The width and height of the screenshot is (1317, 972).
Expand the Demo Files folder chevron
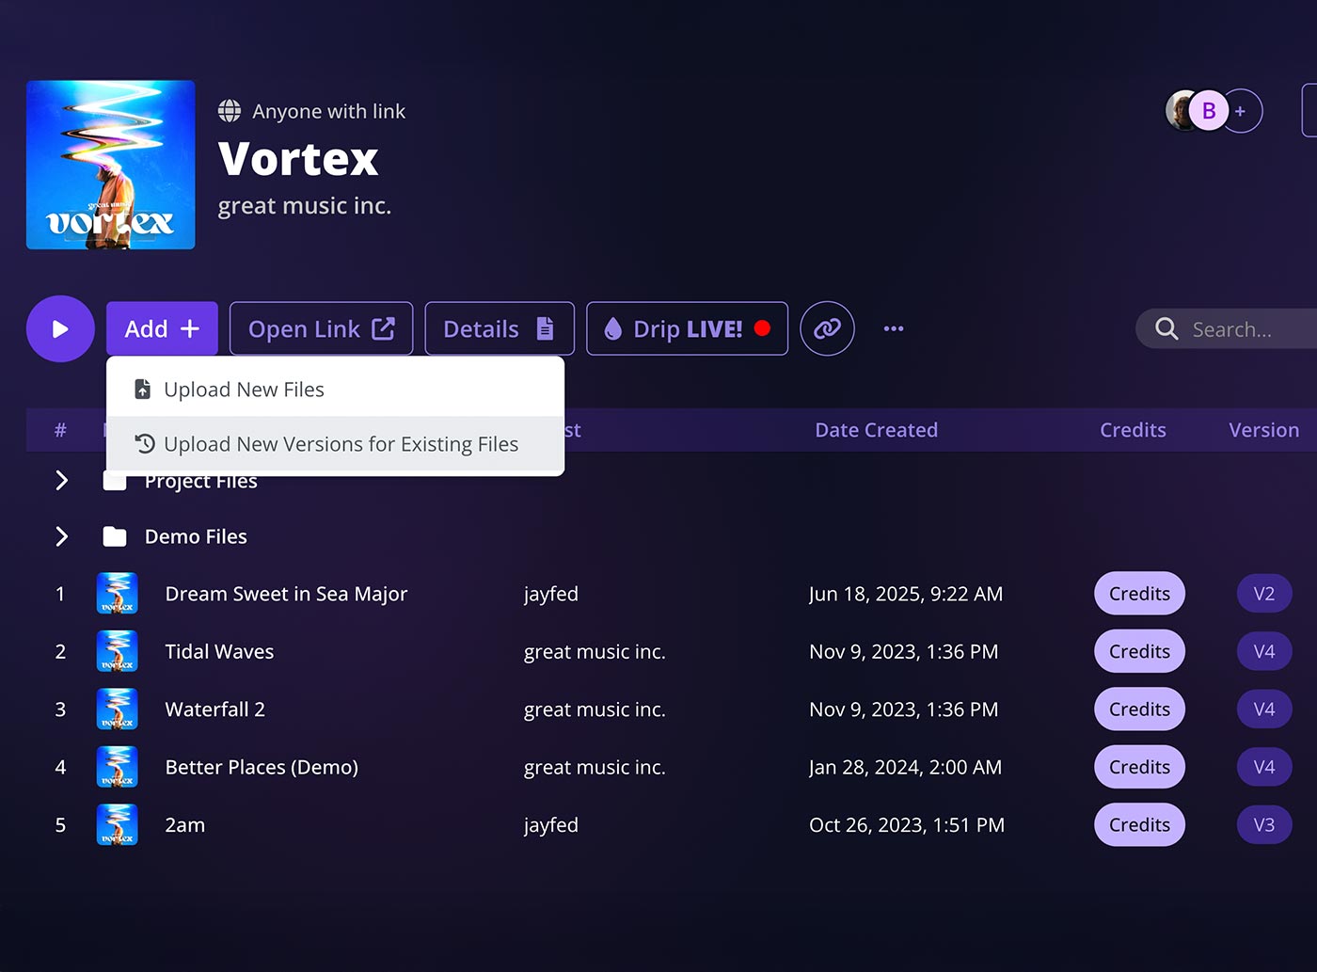pos(62,536)
